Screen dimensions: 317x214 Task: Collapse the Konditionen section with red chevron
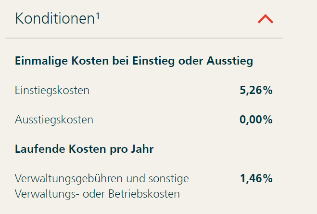click(265, 19)
